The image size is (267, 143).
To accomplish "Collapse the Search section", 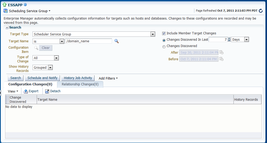I will click(x=7, y=27).
